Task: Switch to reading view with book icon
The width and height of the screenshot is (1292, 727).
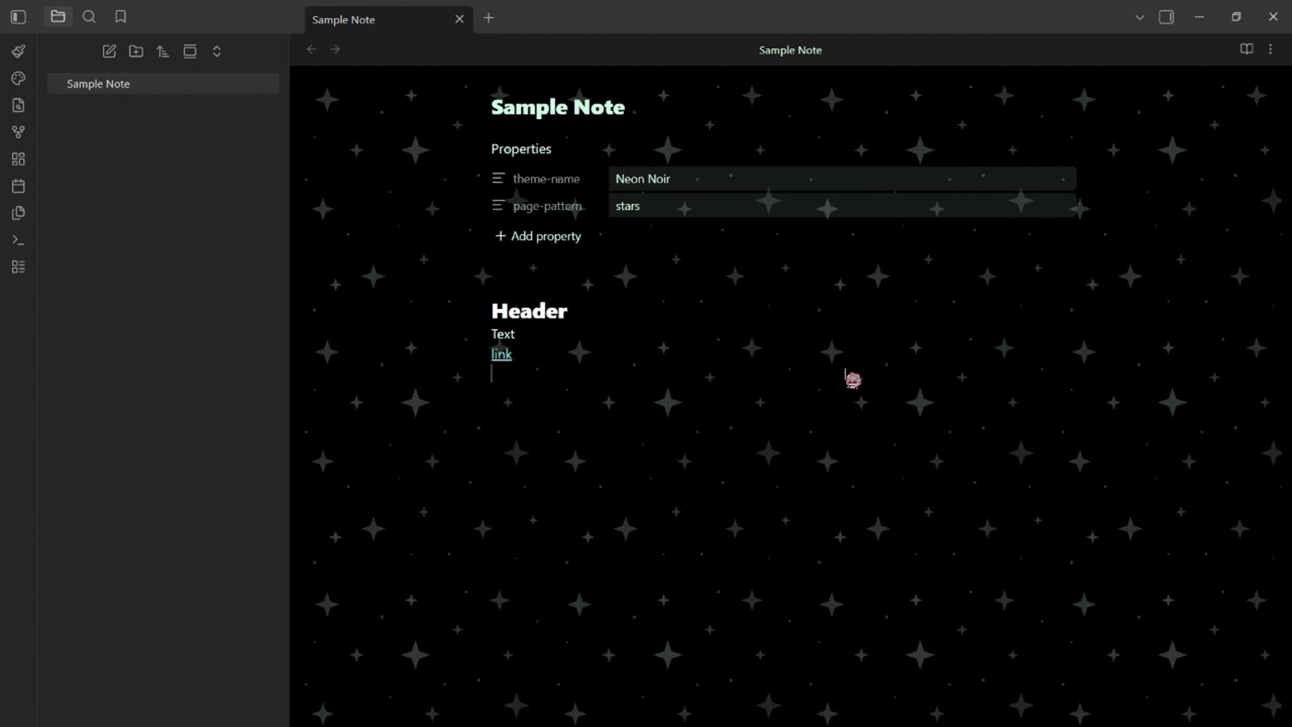Action: [x=1246, y=49]
